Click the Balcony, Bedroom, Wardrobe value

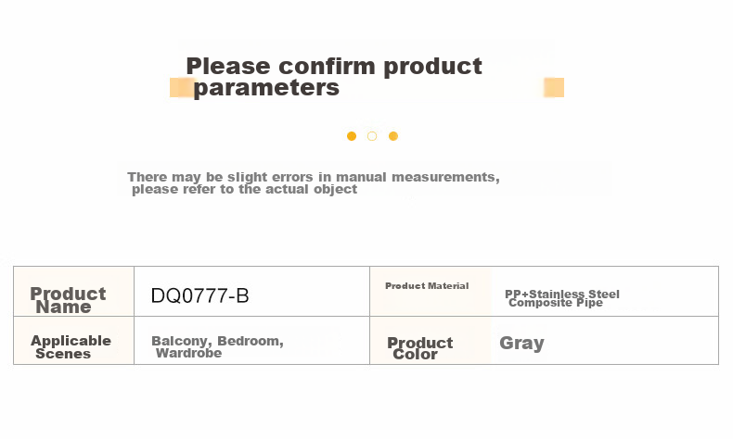(217, 346)
